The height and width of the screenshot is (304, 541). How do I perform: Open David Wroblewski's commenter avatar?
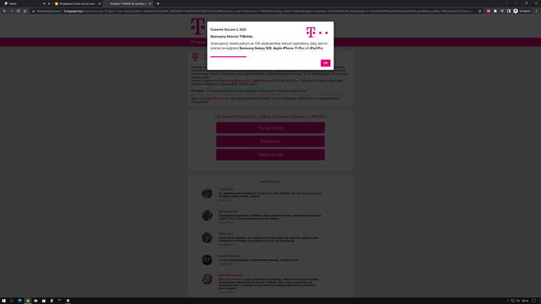[x=207, y=260]
